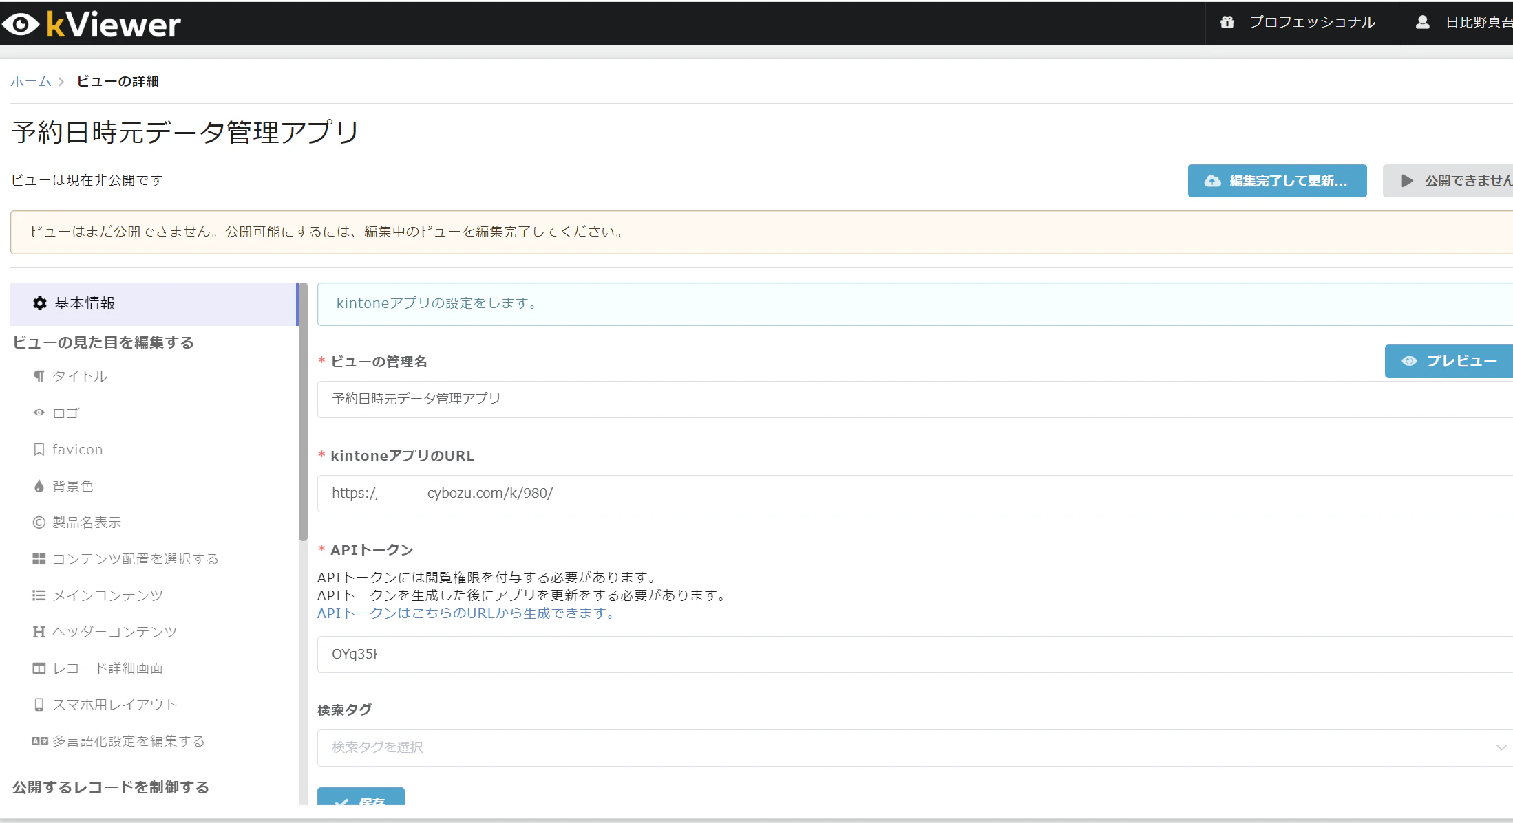Click the user profile icon

pos(1422,22)
